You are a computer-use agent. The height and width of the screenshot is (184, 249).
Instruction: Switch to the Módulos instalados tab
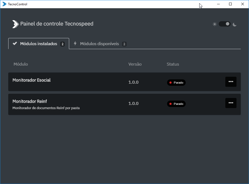39,44
